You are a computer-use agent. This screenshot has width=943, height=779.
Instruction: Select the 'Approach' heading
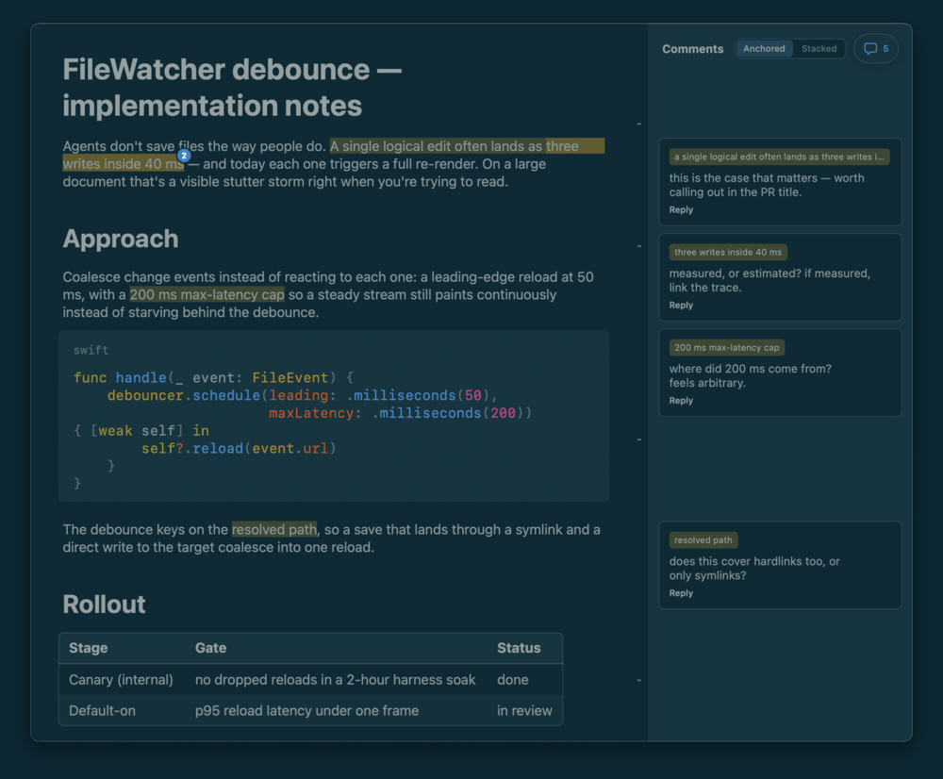click(121, 239)
